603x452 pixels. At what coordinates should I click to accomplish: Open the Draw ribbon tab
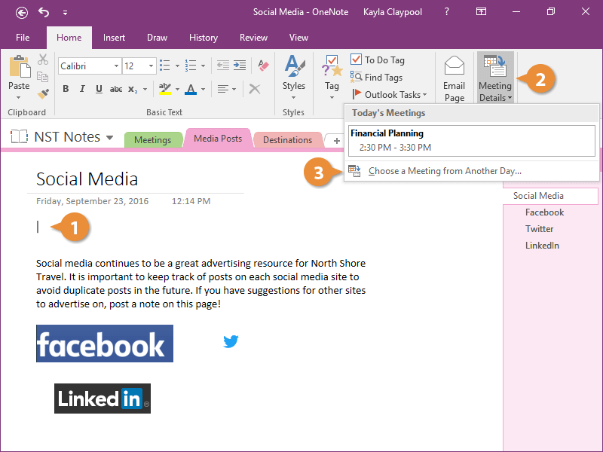pyautogui.click(x=157, y=37)
